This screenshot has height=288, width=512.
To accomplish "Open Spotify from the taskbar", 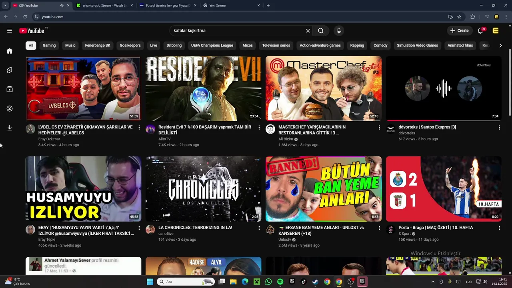I will click(x=280, y=282).
